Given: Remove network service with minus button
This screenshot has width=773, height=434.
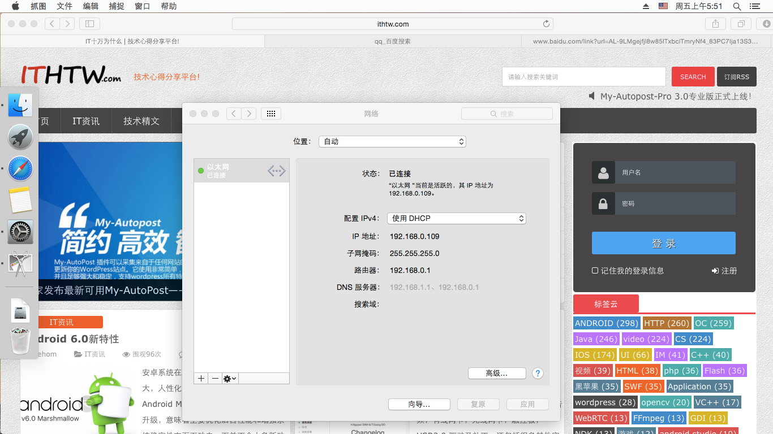Looking at the screenshot, I should point(215,379).
